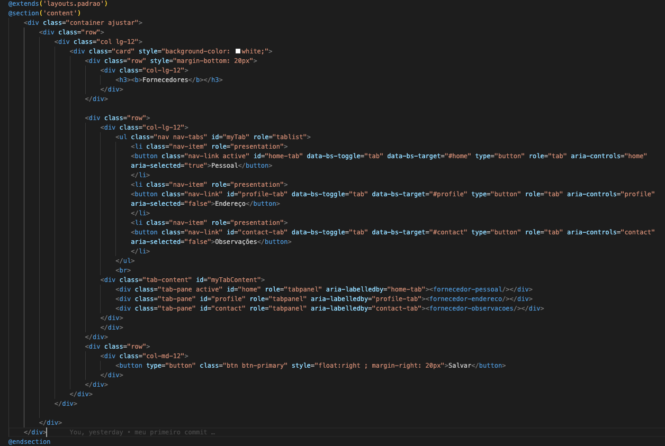Click the @endsection directive

[x=29, y=442]
